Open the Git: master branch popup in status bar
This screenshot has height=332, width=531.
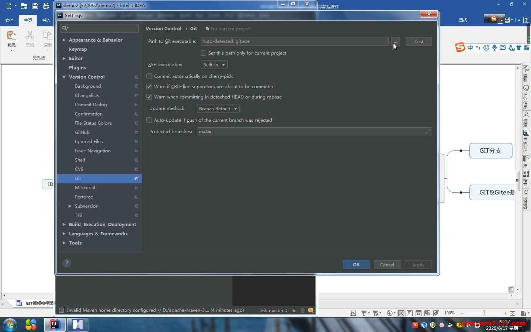(274, 310)
